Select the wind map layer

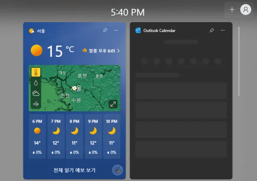pos(36,104)
